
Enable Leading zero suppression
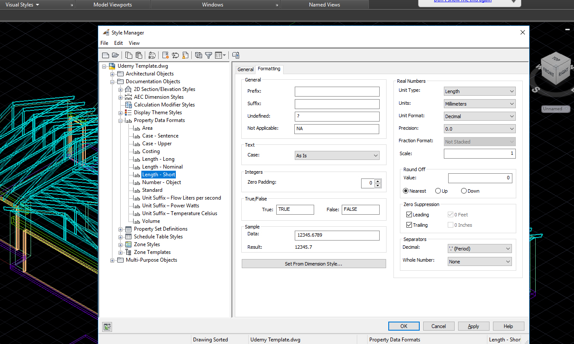[409, 214]
